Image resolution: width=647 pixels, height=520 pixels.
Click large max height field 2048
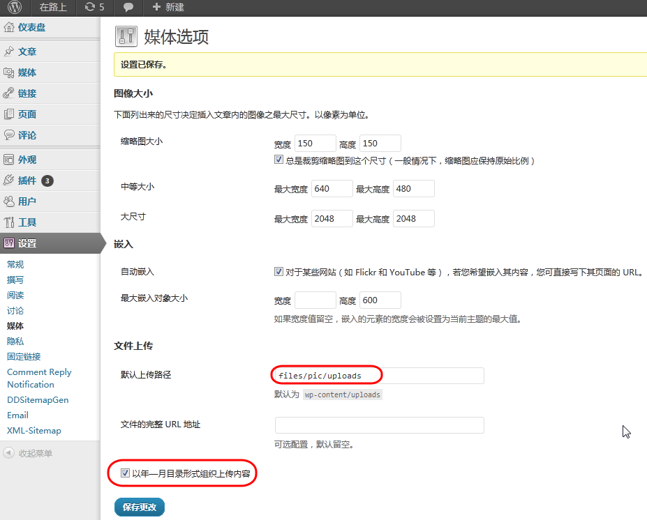click(x=414, y=219)
